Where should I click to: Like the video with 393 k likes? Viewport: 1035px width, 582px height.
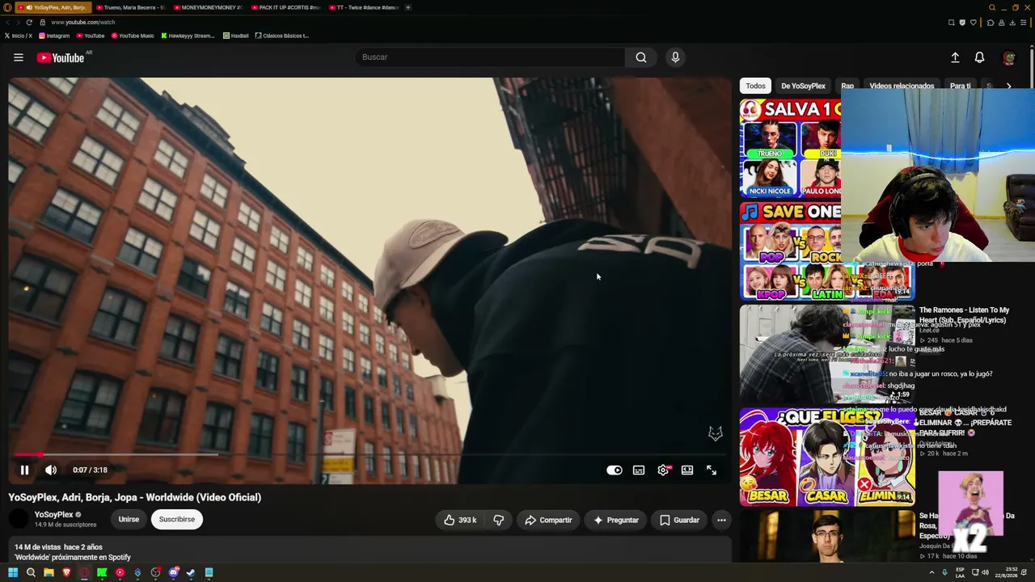tap(460, 520)
